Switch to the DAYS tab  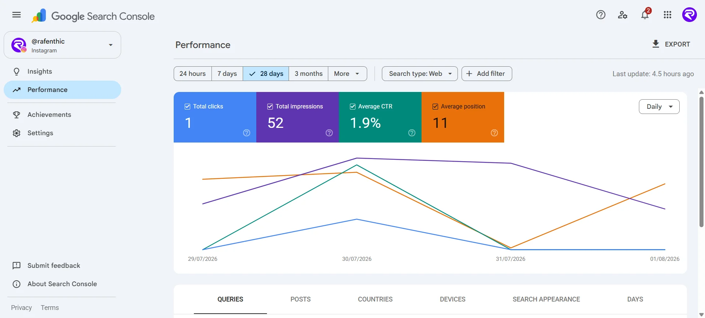[x=635, y=299]
